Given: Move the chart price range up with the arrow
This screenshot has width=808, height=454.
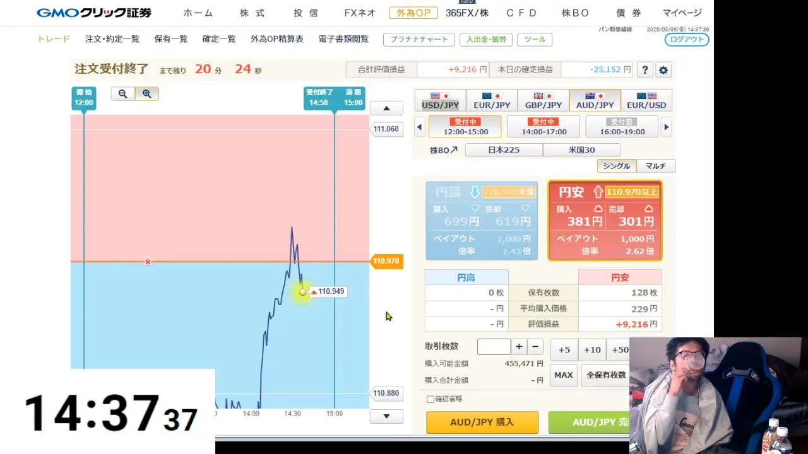Looking at the screenshot, I should point(386,108).
